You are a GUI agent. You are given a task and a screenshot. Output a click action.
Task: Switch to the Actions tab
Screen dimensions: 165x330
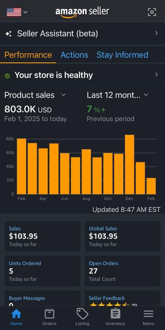tap(74, 55)
